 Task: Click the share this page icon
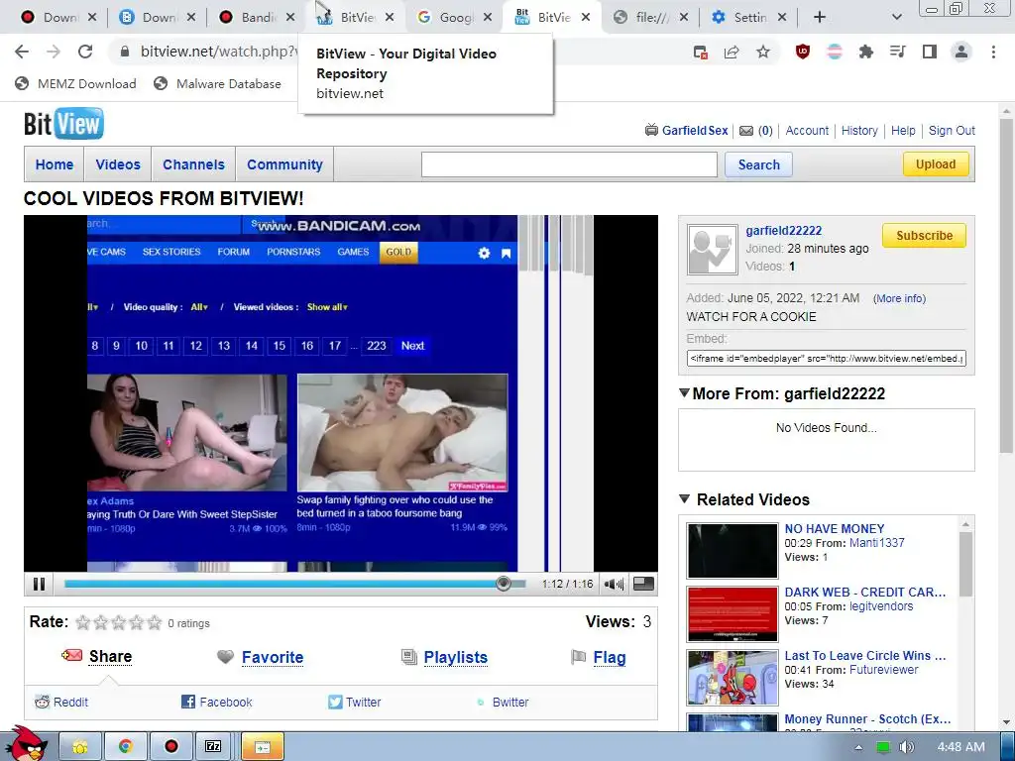(732, 52)
